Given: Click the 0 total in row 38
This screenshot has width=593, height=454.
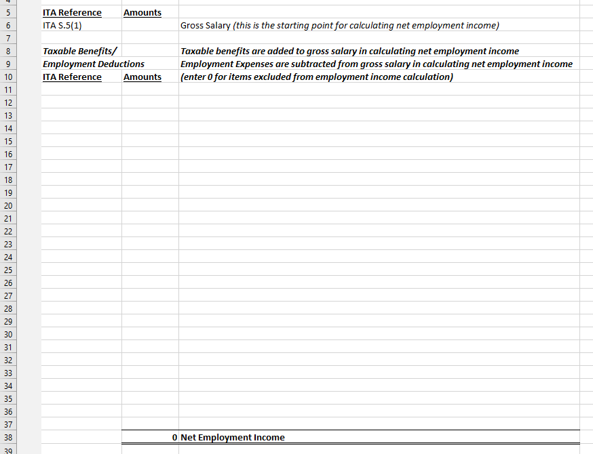Looking at the screenshot, I should click(x=150, y=437).
